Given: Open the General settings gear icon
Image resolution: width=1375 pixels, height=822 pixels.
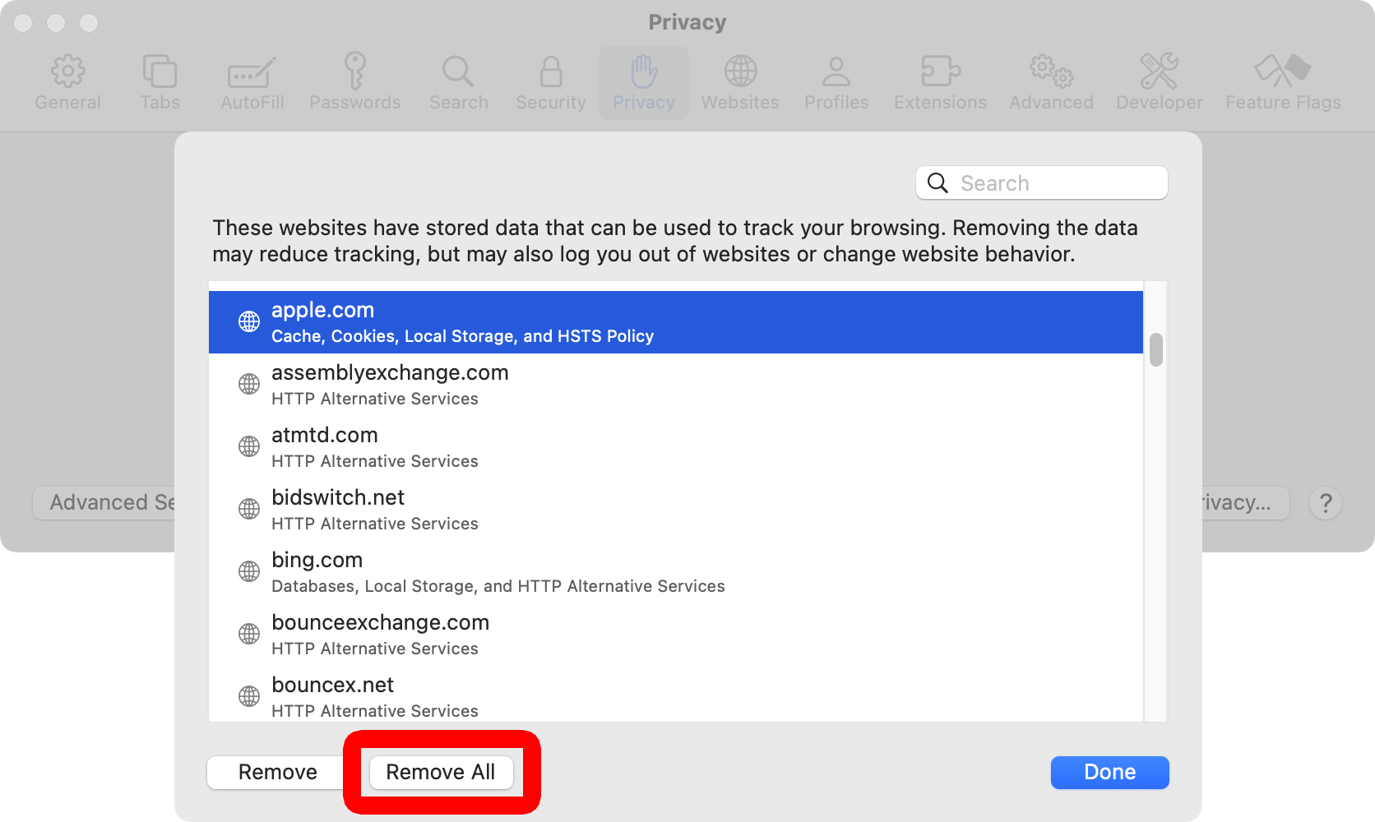Looking at the screenshot, I should (x=67, y=72).
